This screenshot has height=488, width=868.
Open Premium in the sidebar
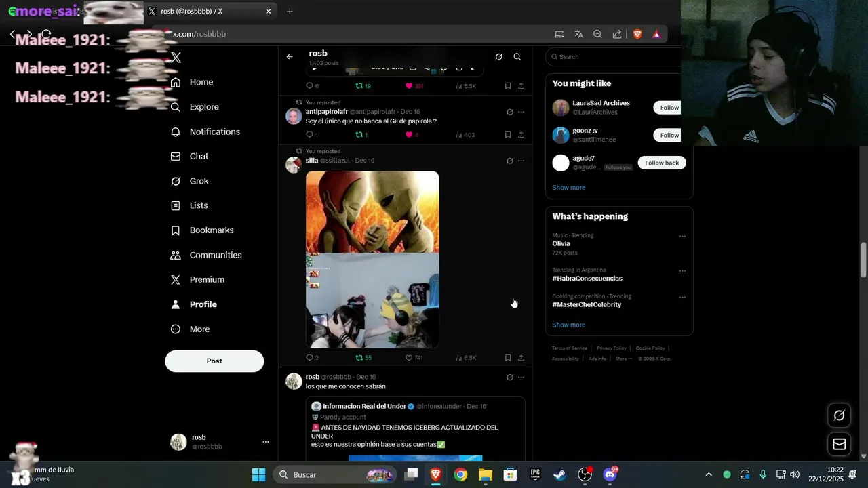point(197,279)
